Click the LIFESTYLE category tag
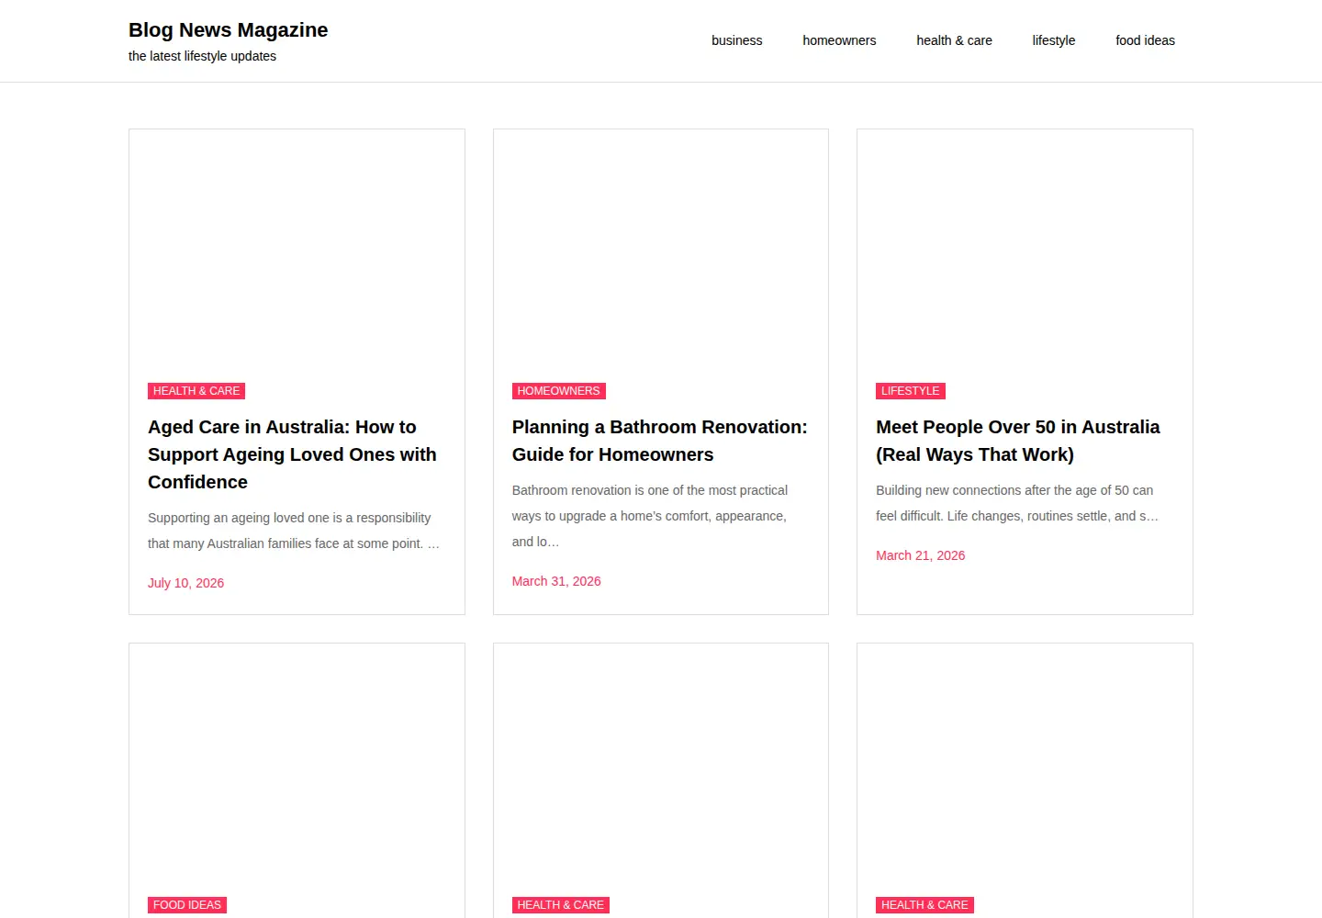Image resolution: width=1322 pixels, height=918 pixels. click(910, 391)
